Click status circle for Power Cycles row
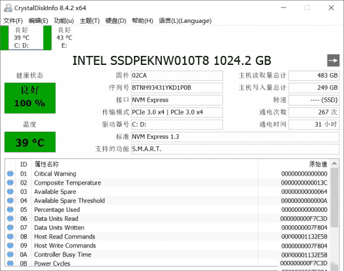The width and height of the screenshot is (344, 271). pos(10,263)
